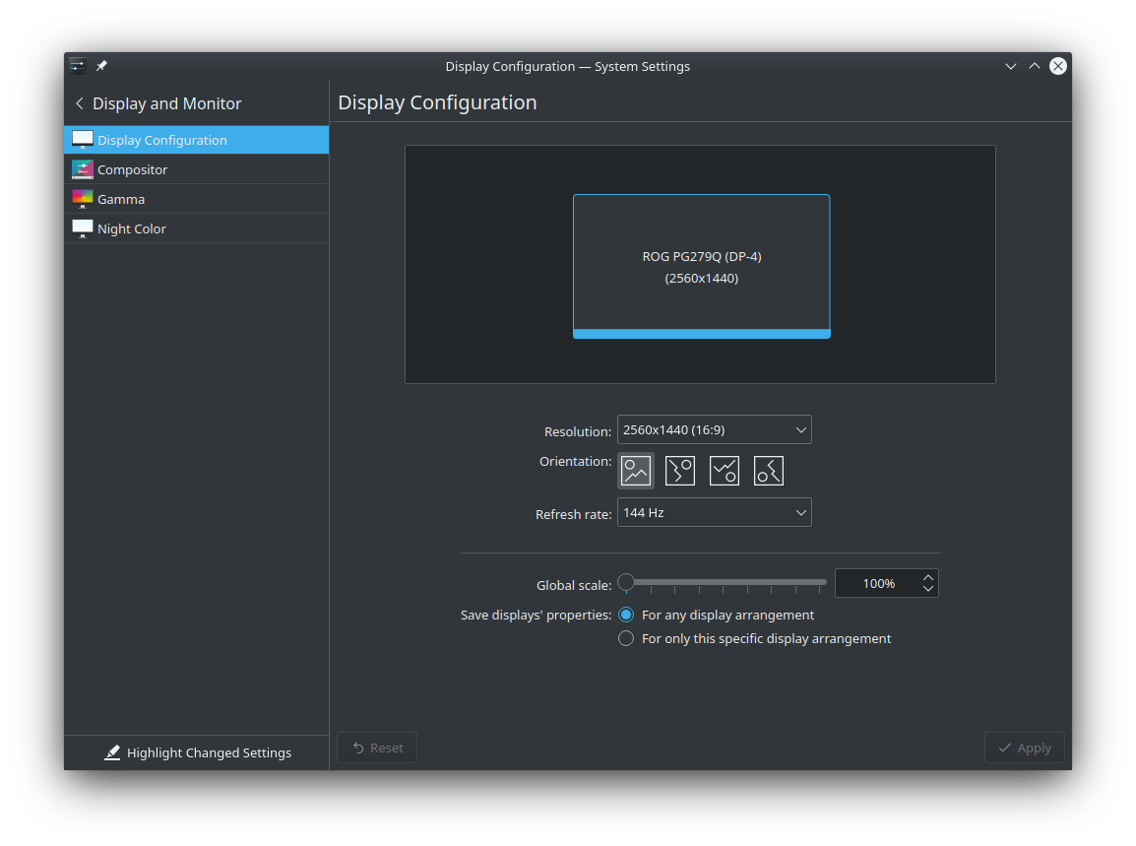Click the Apply button

click(1024, 748)
